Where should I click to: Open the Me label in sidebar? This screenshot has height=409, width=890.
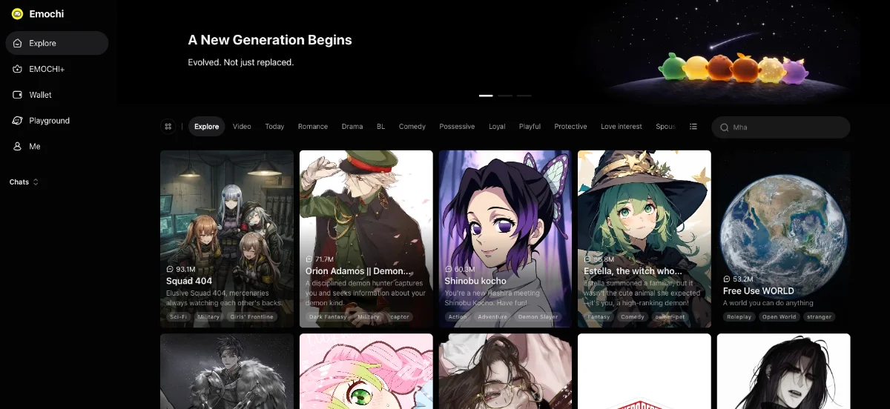click(x=35, y=147)
